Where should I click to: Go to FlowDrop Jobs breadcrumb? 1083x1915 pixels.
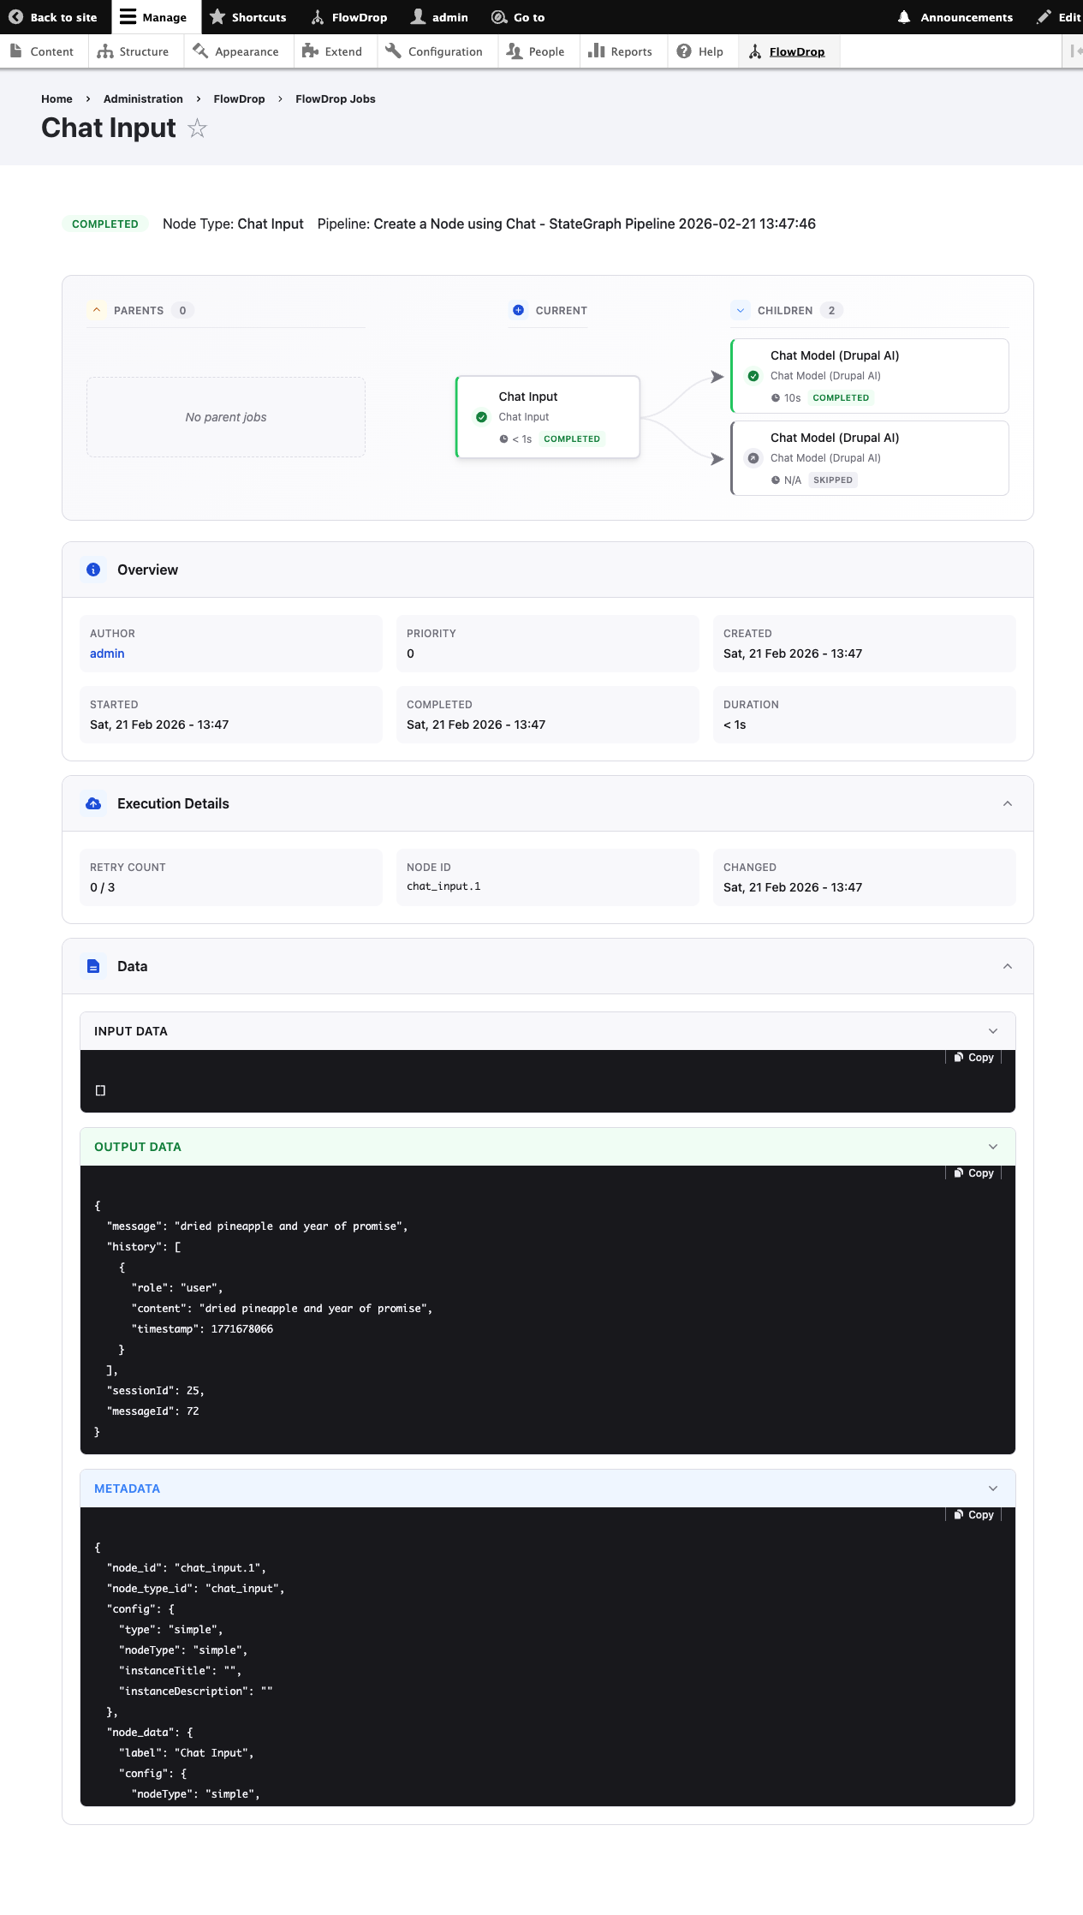(335, 99)
